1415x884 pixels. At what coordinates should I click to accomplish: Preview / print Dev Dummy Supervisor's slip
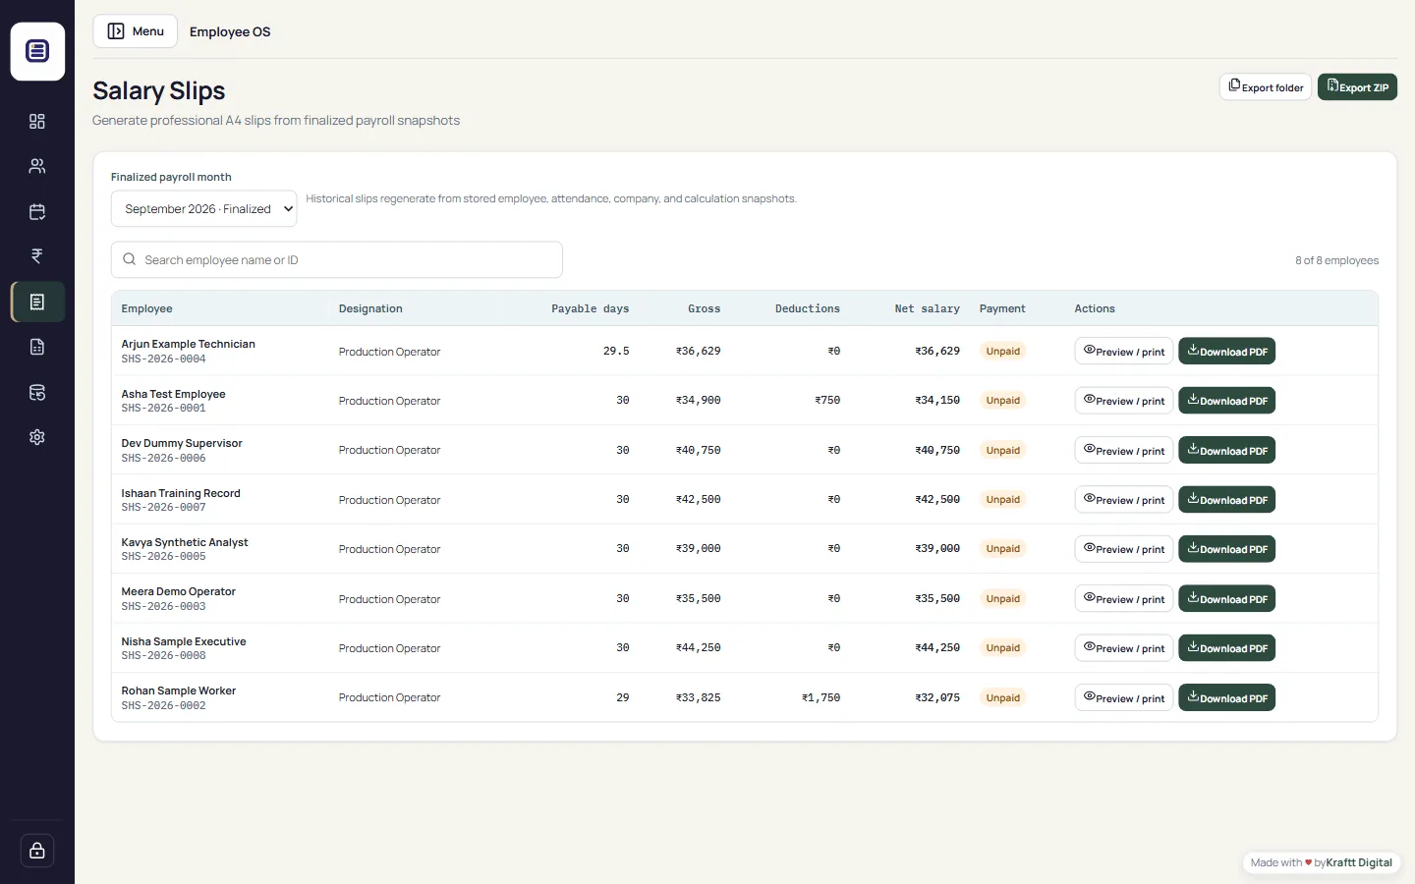click(x=1124, y=451)
